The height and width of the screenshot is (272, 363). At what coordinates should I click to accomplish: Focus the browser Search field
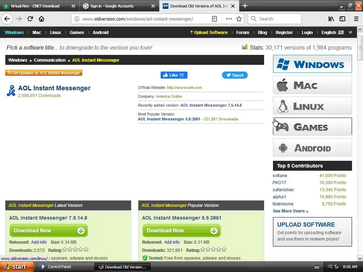275,19
